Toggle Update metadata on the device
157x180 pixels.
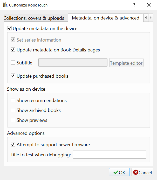[10, 29]
